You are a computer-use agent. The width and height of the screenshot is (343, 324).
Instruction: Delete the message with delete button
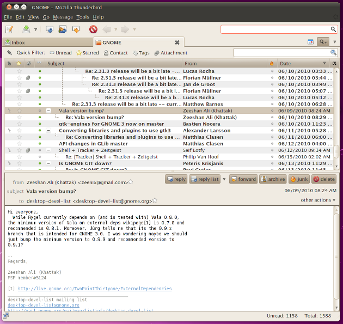pyautogui.click(x=324, y=179)
